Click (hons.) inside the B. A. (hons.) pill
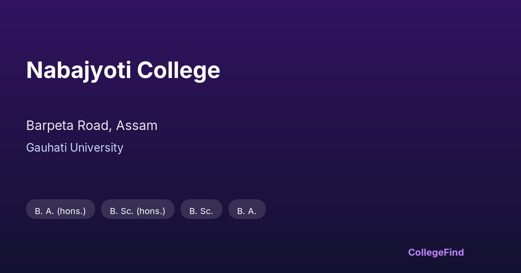The width and height of the screenshot is (521, 273). tap(71, 211)
